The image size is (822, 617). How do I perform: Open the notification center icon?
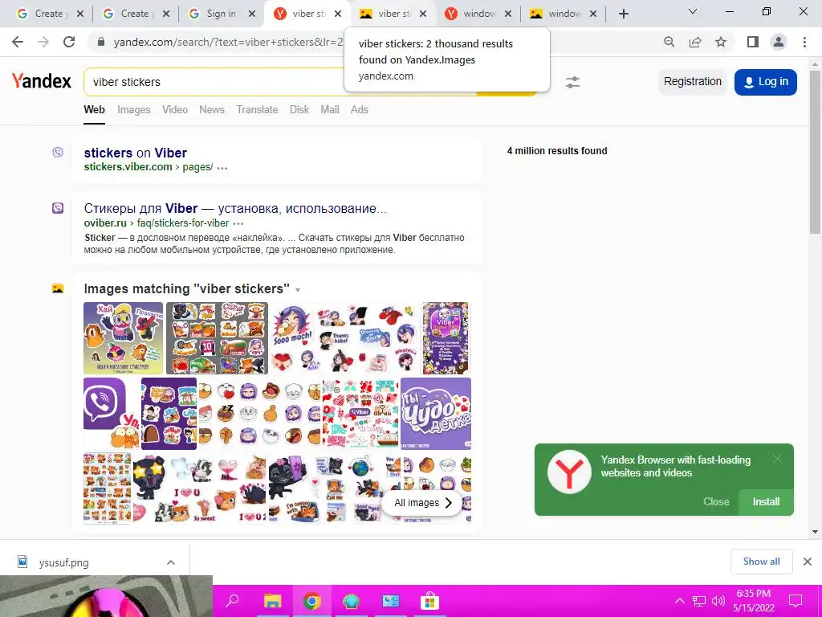(796, 601)
